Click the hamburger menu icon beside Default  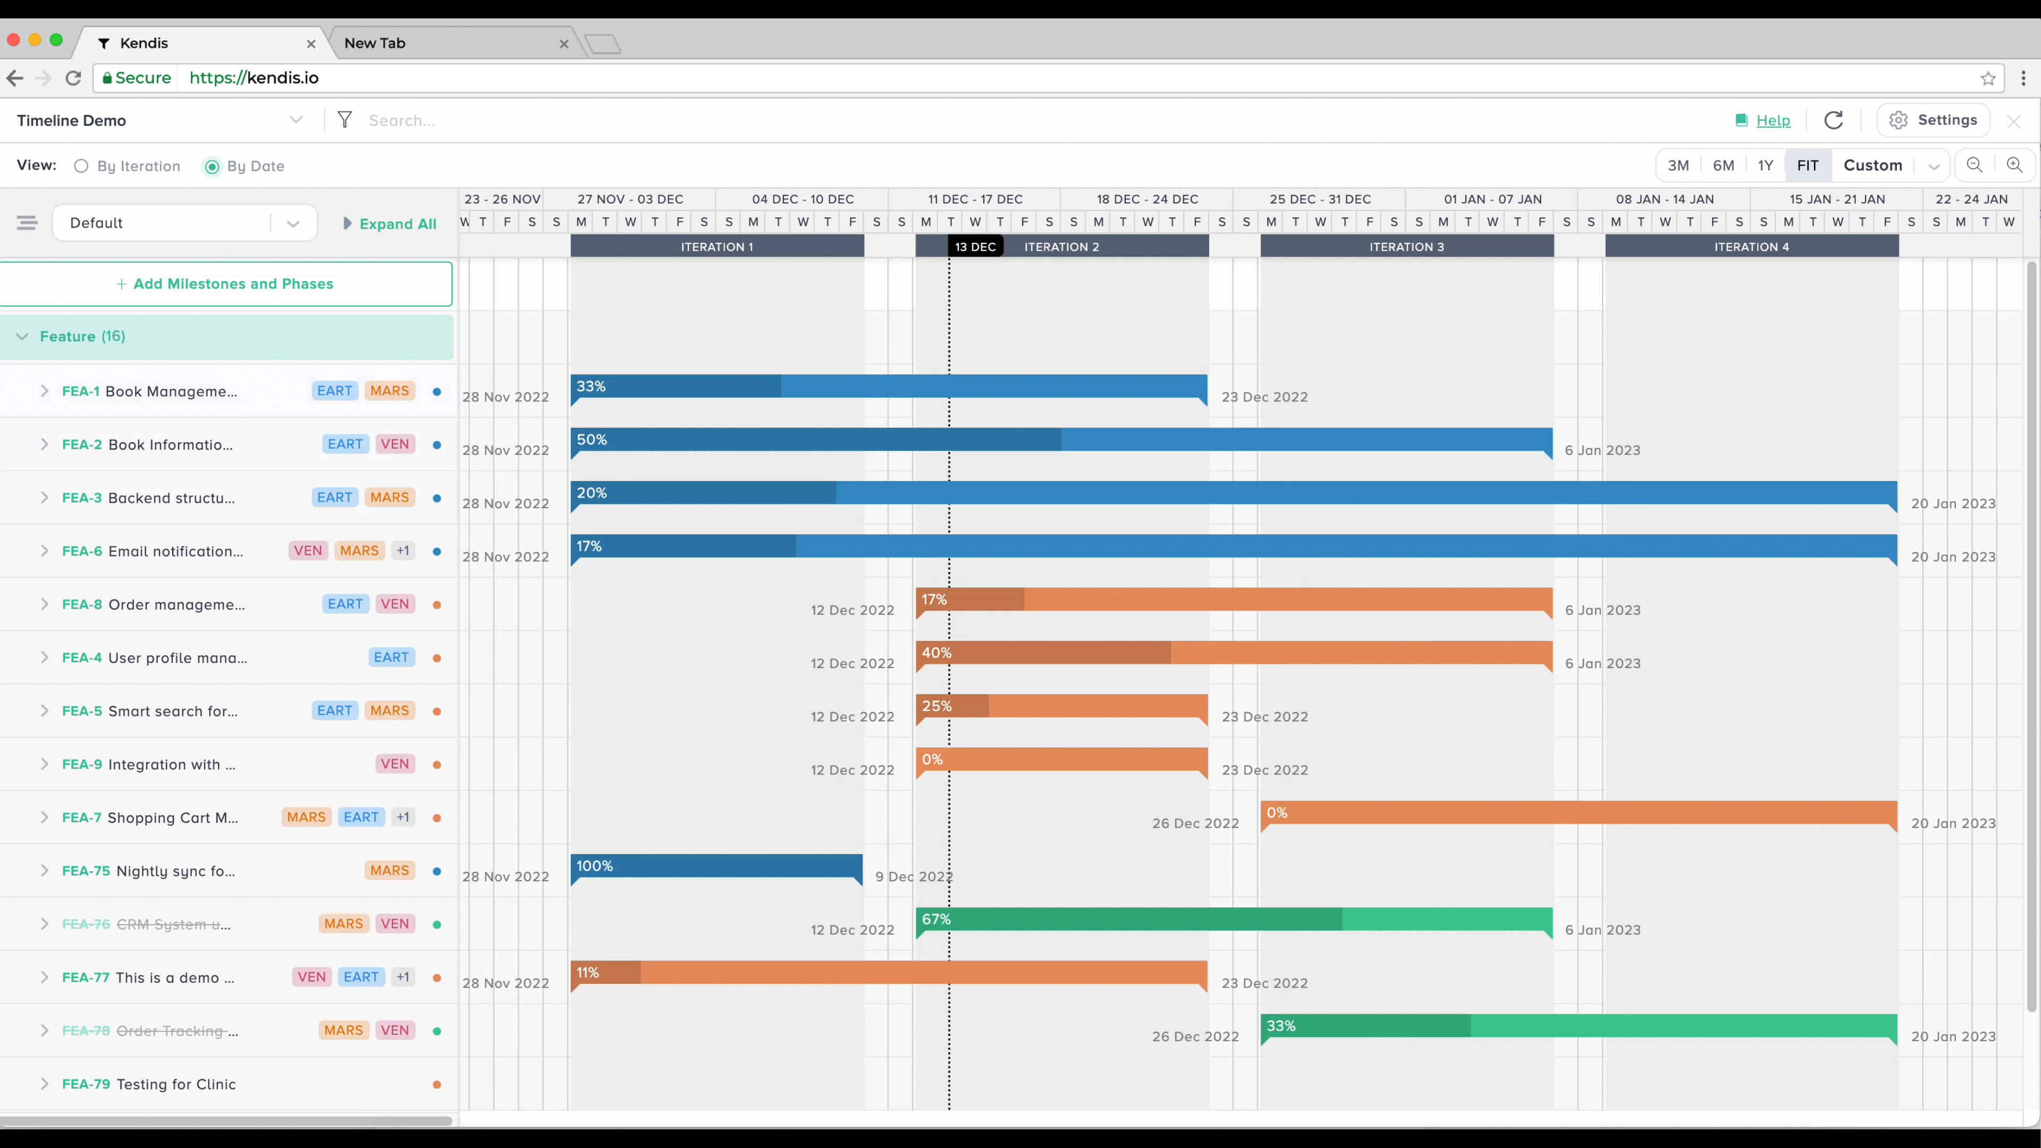coord(27,223)
